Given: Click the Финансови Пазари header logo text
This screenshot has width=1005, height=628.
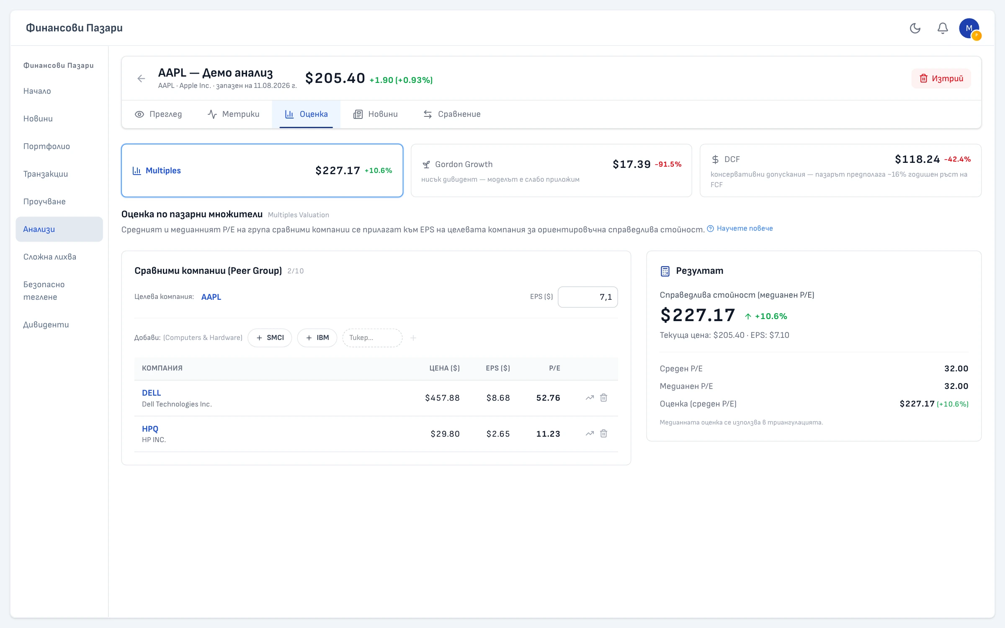Looking at the screenshot, I should 74,28.
